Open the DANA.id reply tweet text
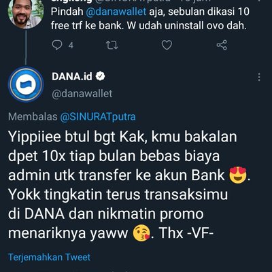This screenshot has width=272, height=272. click(129, 185)
